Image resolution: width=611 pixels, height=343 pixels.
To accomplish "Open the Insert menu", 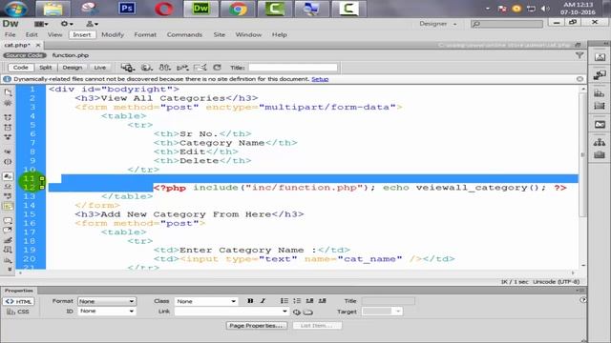I will coord(82,34).
